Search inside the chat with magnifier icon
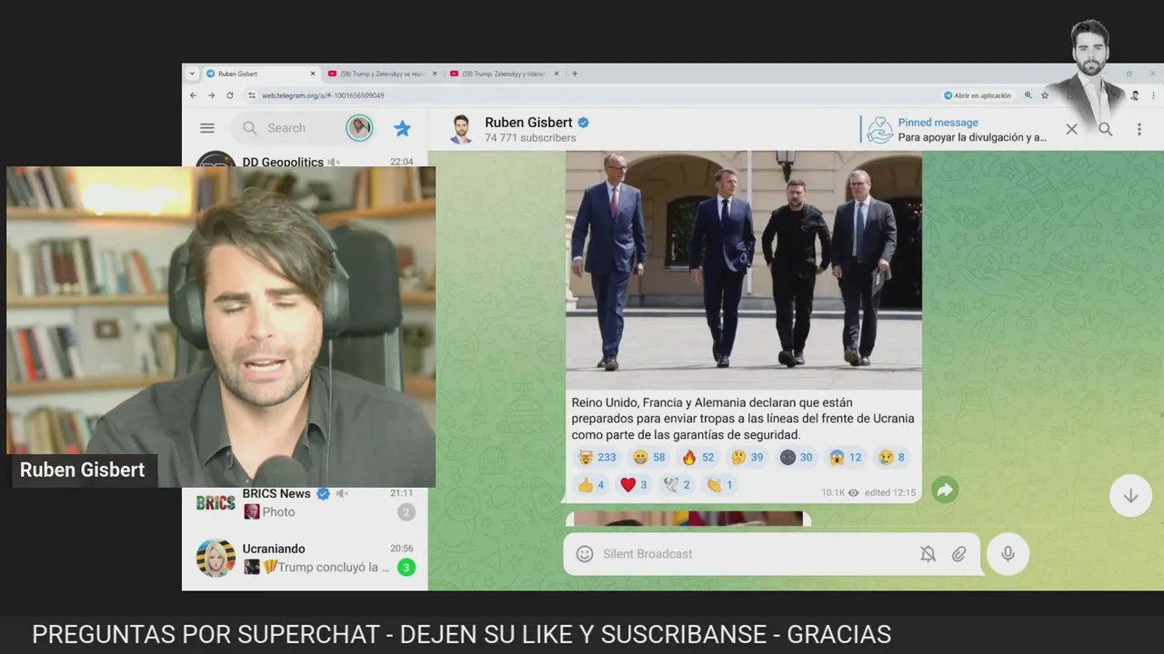The width and height of the screenshot is (1164, 654). pos(1105,129)
